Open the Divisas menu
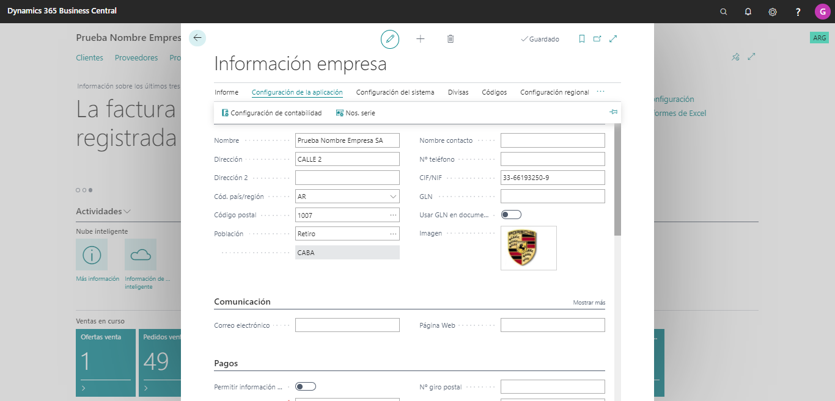 458,92
